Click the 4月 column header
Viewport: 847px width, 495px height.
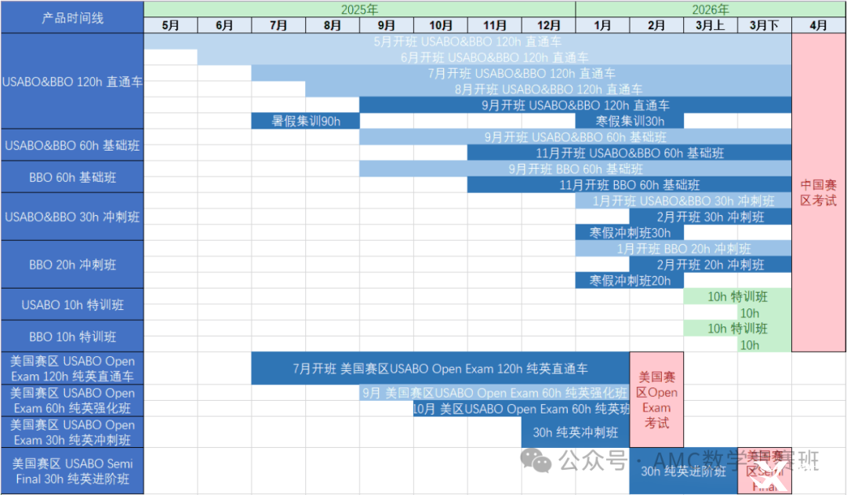[x=819, y=25]
